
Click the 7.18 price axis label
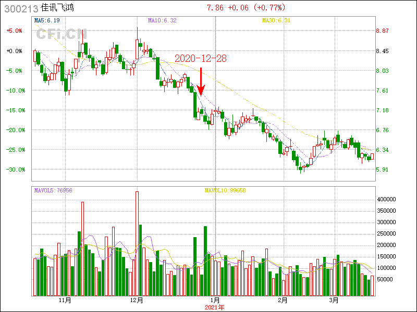point(382,110)
